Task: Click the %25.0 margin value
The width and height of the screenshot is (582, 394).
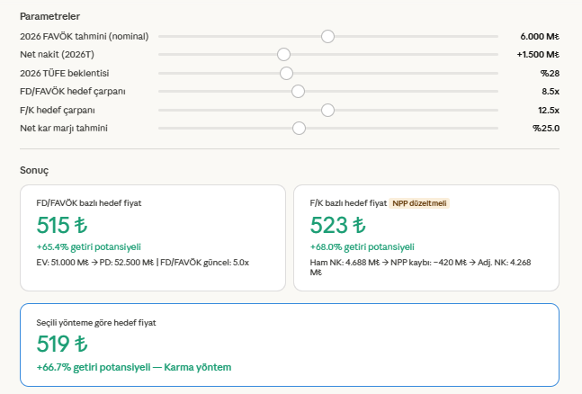Action: pyautogui.click(x=546, y=129)
